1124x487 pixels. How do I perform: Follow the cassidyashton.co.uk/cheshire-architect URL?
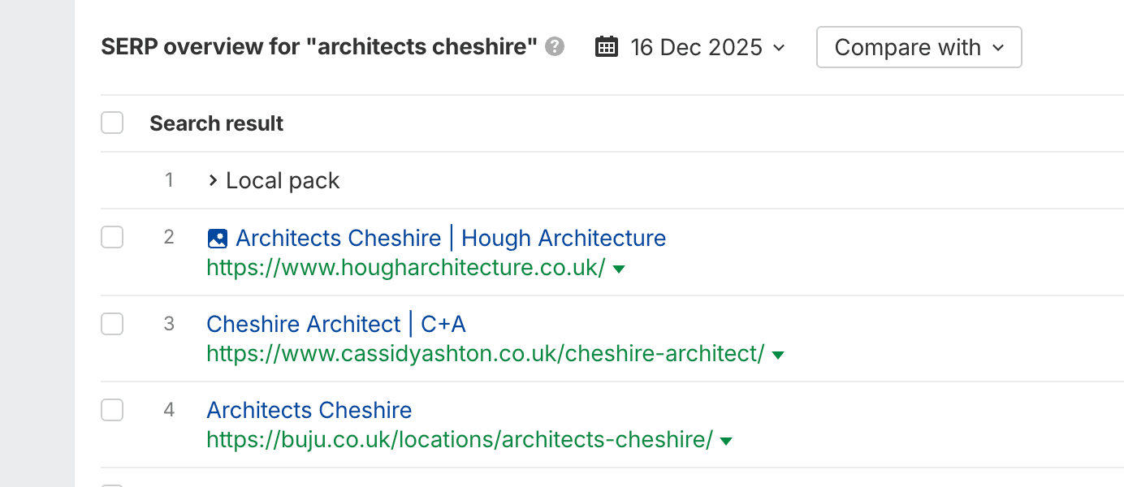click(486, 354)
